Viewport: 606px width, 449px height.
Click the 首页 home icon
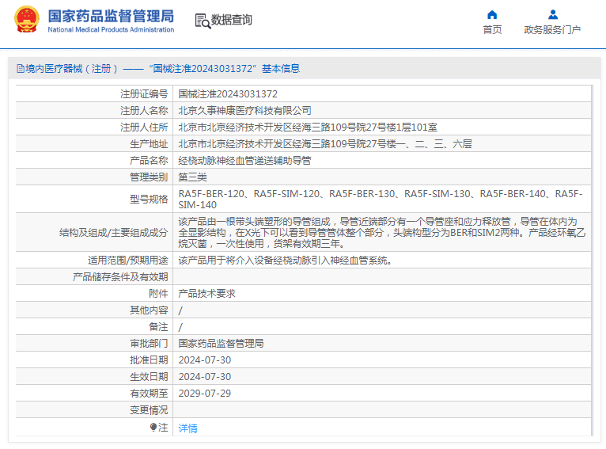coord(492,15)
